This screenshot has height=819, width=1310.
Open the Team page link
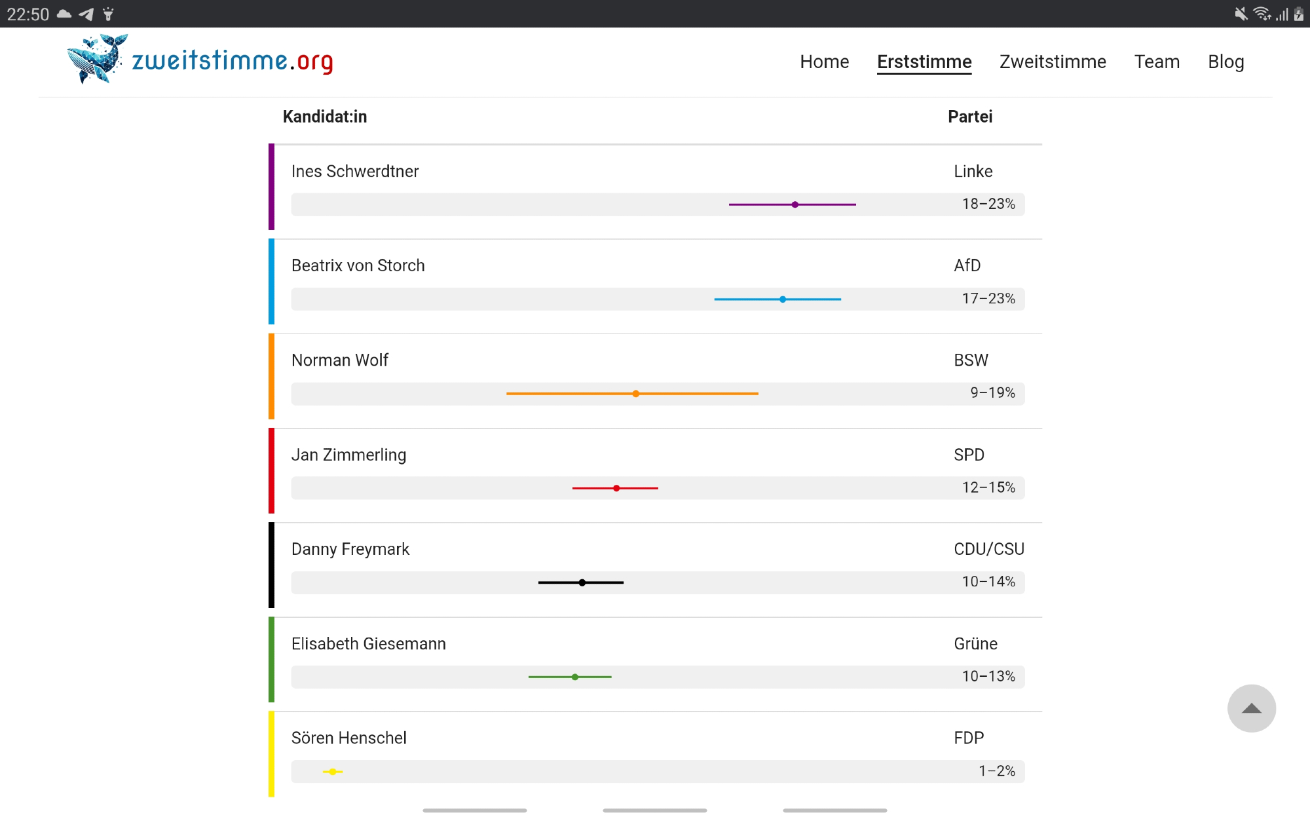click(x=1157, y=62)
